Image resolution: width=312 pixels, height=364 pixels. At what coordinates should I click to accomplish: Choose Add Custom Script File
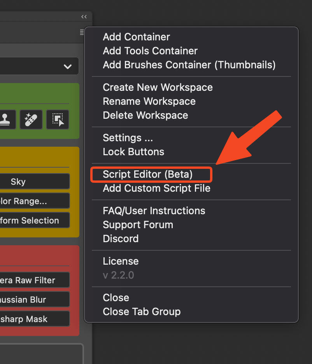pyautogui.click(x=156, y=188)
